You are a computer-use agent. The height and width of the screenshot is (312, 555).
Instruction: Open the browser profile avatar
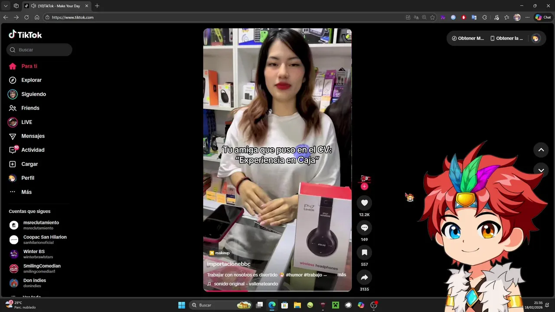coord(517,17)
